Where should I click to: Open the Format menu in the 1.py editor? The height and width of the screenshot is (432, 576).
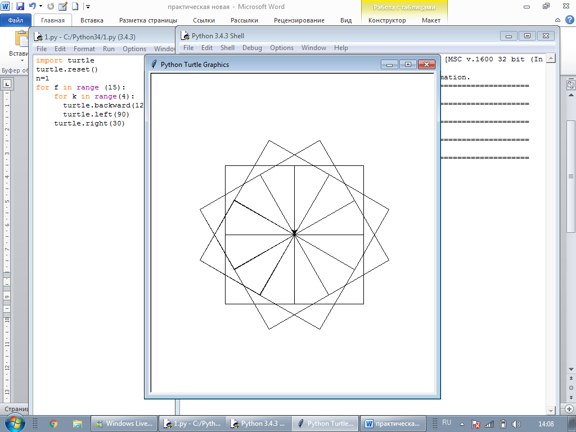[x=84, y=49]
